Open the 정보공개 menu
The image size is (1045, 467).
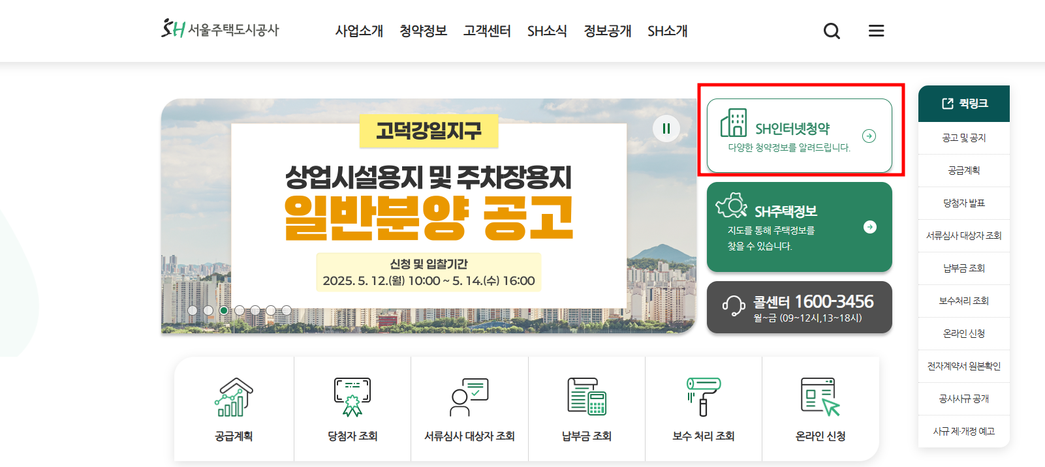click(x=608, y=31)
